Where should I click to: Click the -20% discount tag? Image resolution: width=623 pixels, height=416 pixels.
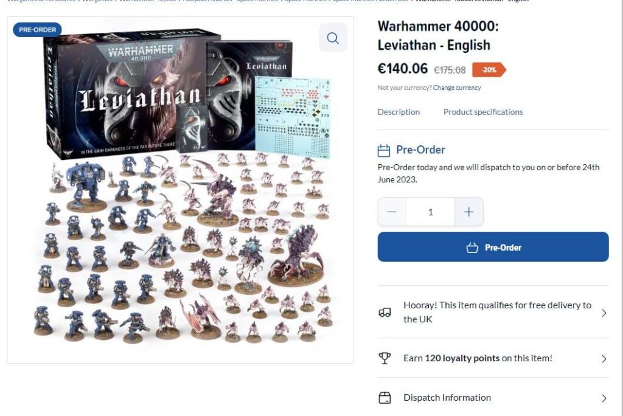pos(489,70)
